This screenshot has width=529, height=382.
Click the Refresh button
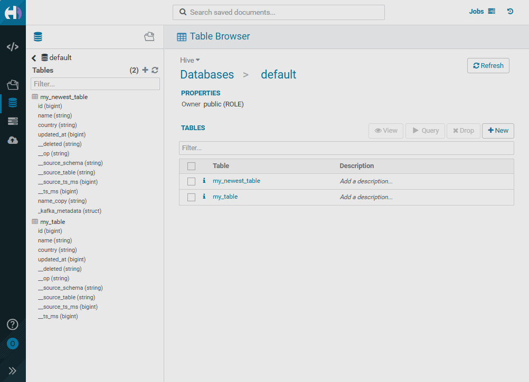488,66
